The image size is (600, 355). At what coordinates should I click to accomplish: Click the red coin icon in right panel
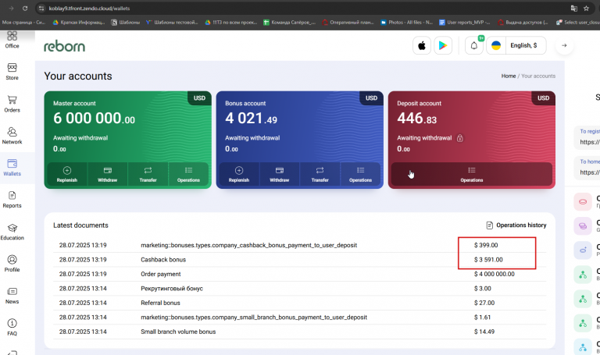point(582,201)
